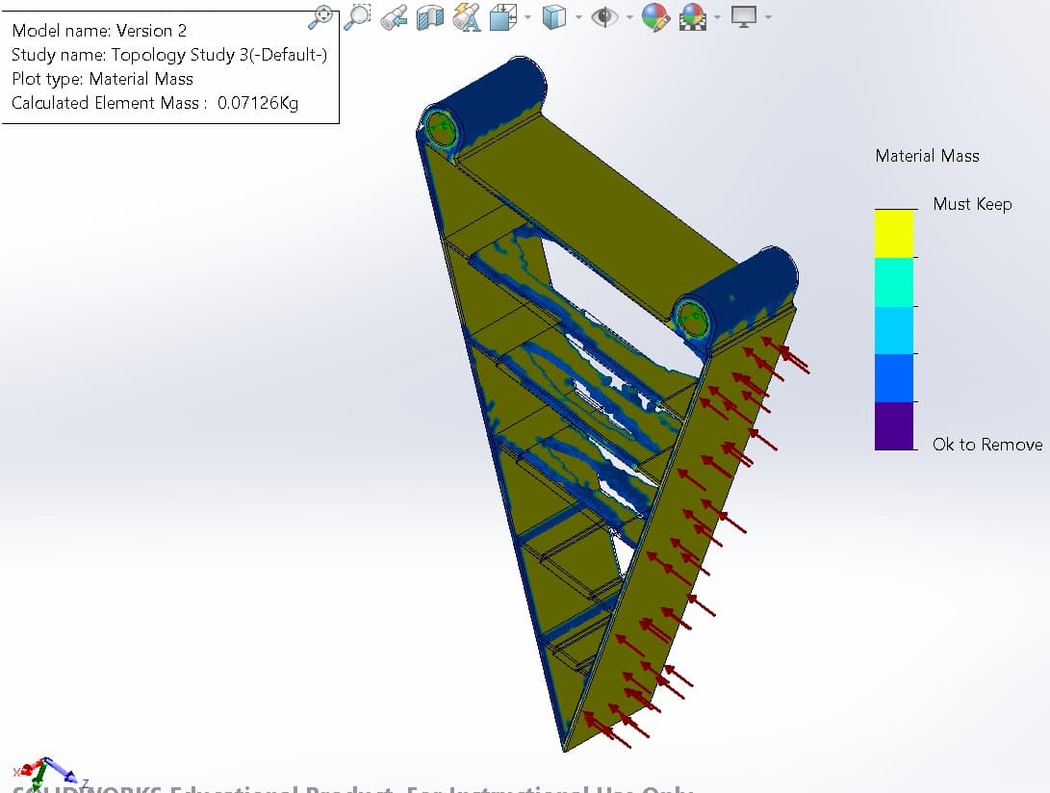Click the Display Style cube icon
Screen dimensions: 1050x793
[x=553, y=16]
